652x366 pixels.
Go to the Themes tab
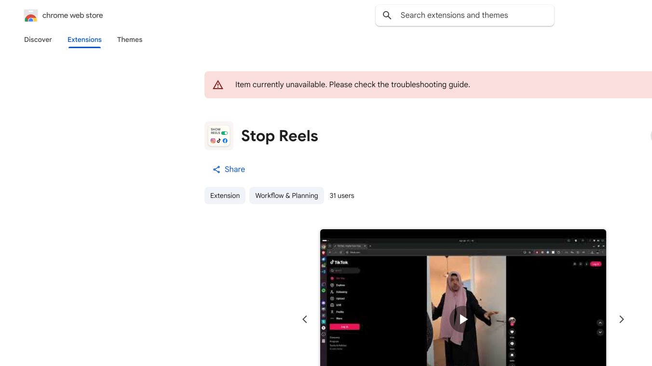pos(130,39)
